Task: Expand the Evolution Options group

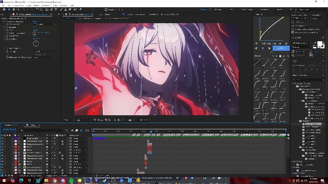Action: [x=4, y=48]
